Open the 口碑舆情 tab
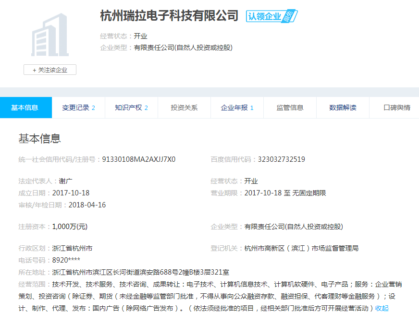Screen dimensions: 419x325 pos(396,108)
